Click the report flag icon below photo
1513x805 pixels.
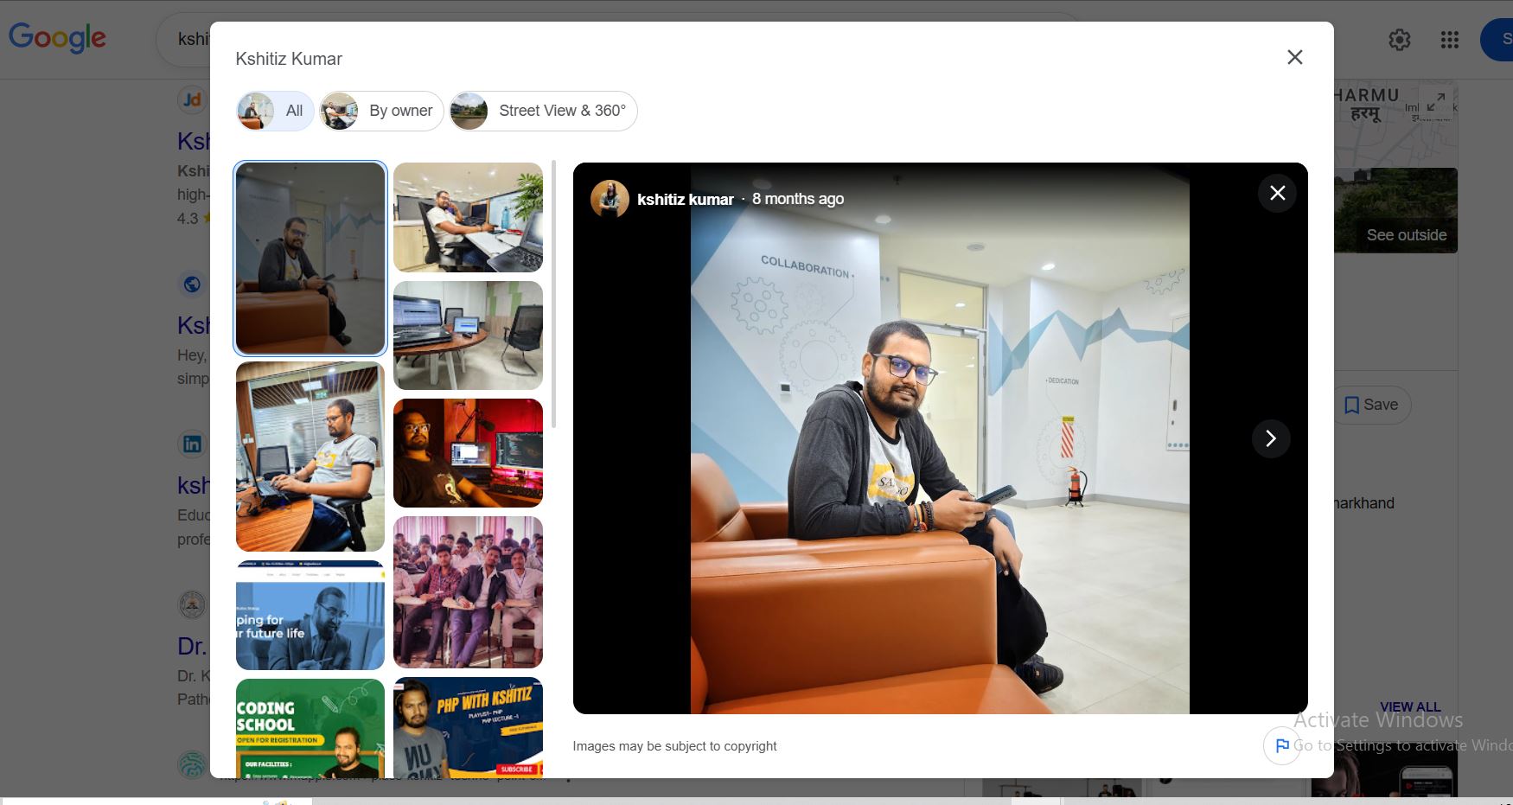click(x=1282, y=745)
